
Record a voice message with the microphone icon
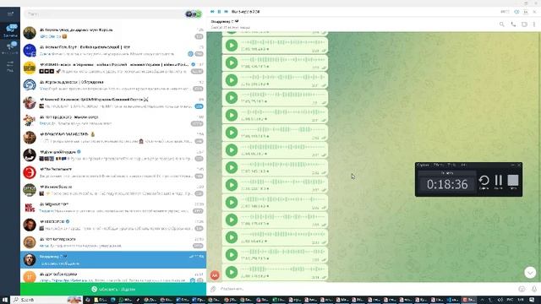[533, 289]
